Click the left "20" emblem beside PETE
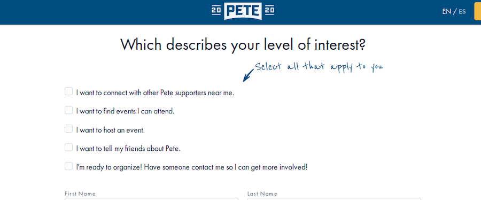The image size is (481, 200). click(x=216, y=11)
